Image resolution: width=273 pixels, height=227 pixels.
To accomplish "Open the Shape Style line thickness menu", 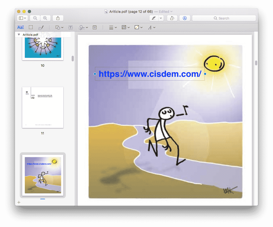I will (x=113, y=27).
